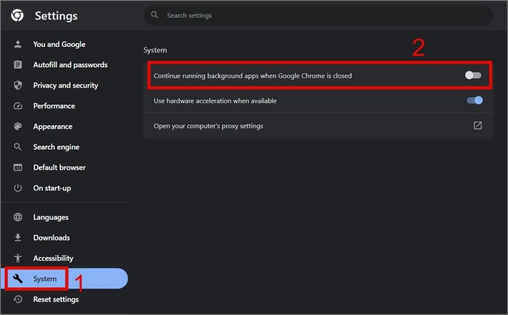Viewport: 508px width, 315px height.
Task: Click the browser window icon for Default browser
Action: (18, 167)
